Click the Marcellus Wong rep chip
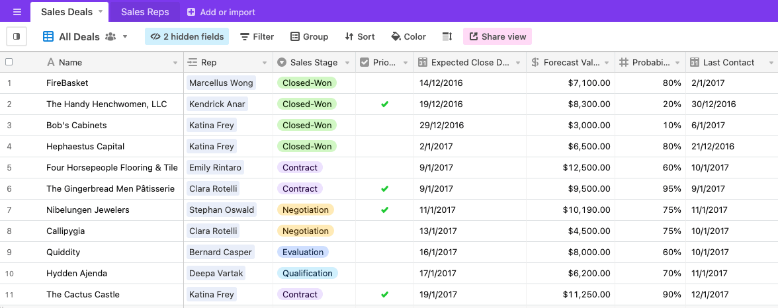This screenshot has height=308, width=778. (x=221, y=83)
